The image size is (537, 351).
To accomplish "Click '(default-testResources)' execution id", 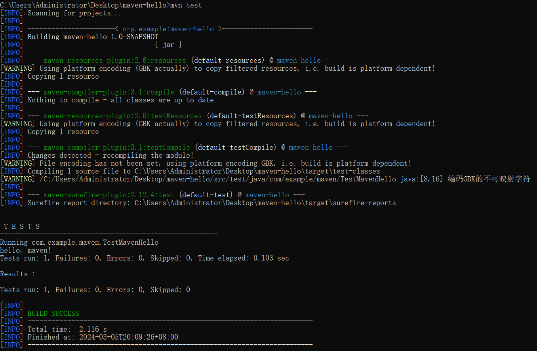I will point(251,116).
